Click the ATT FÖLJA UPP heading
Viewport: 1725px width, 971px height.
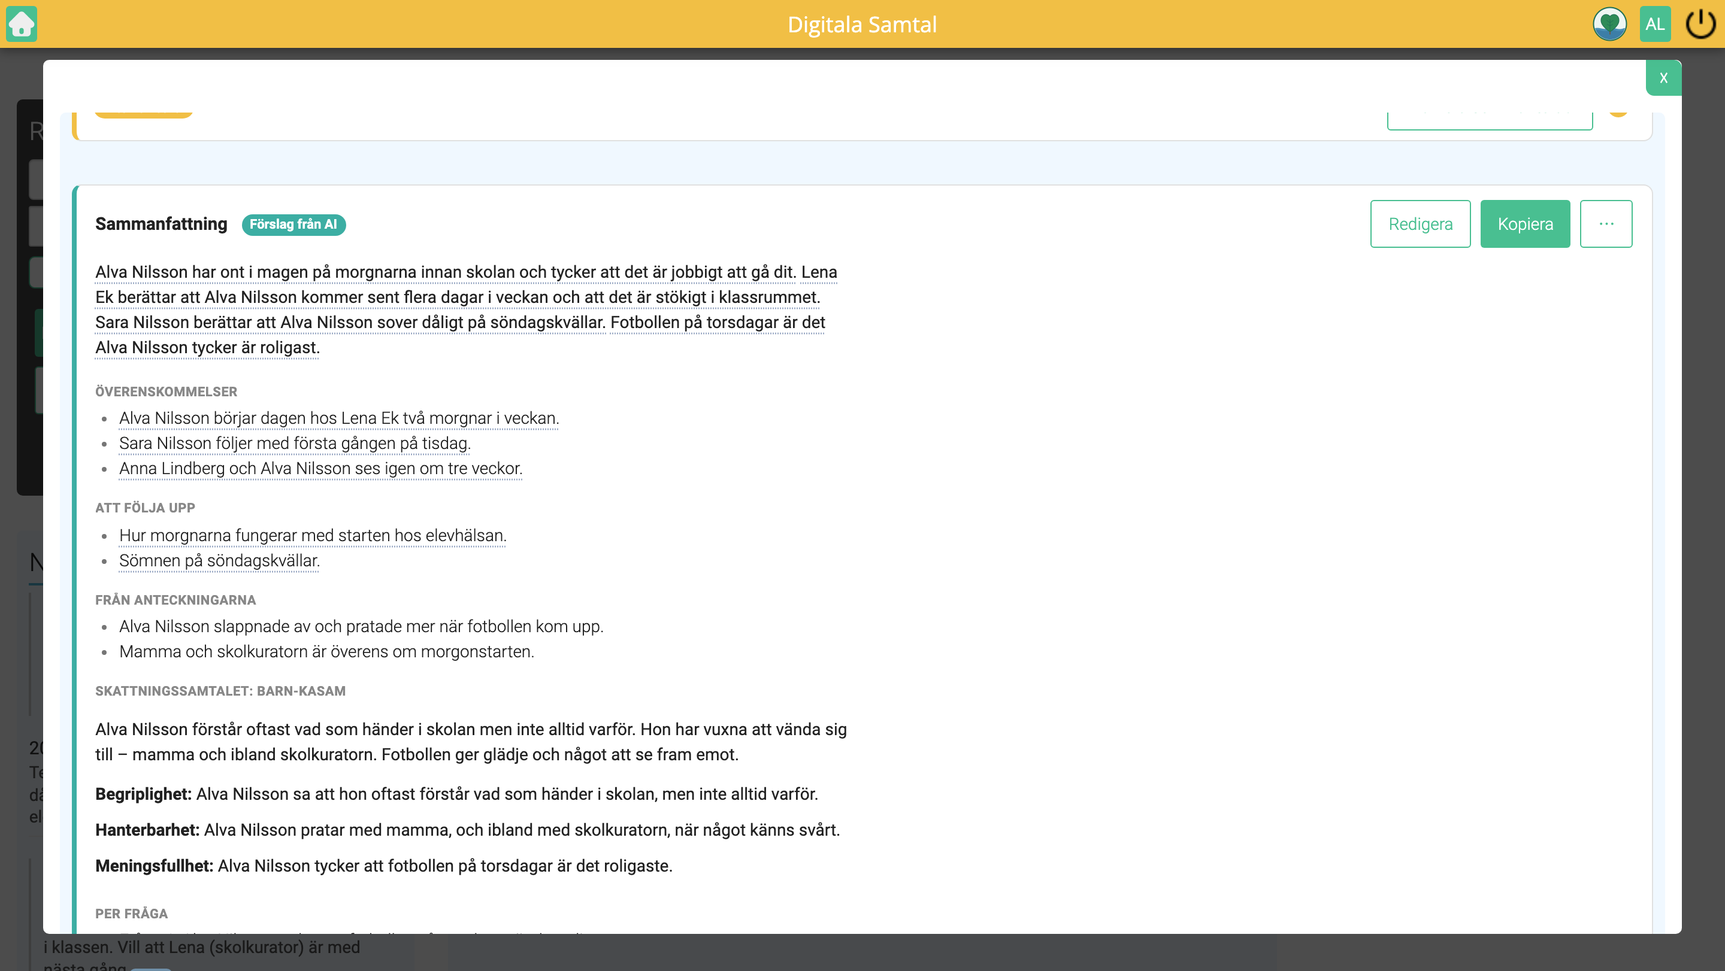pos(146,507)
